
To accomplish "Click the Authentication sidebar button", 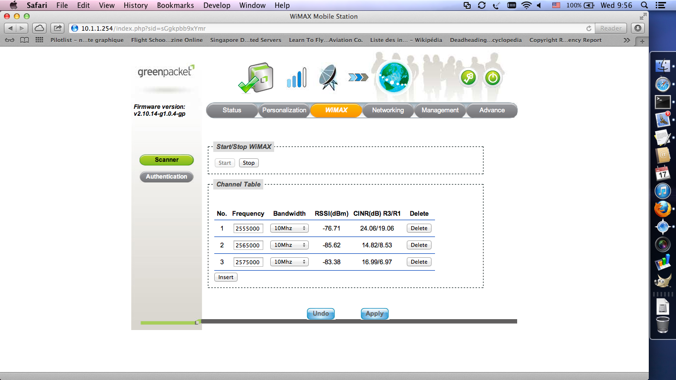I will [x=166, y=177].
